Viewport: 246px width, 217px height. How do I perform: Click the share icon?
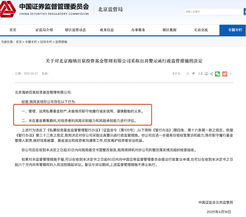click(211, 74)
